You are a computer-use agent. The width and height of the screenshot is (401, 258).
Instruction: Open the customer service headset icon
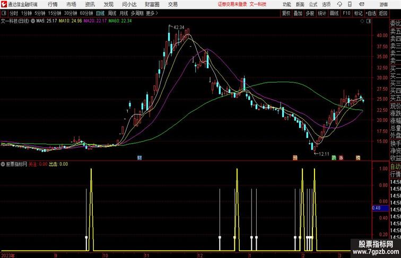[x=339, y=4]
